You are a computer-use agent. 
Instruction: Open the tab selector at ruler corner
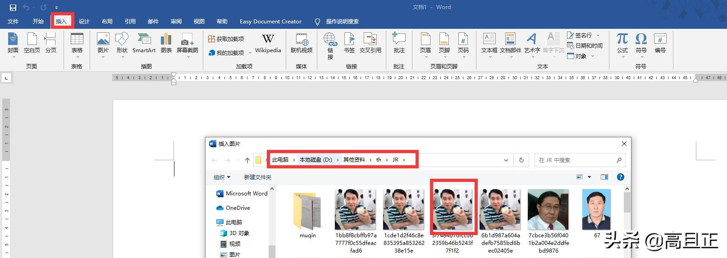click(x=6, y=78)
